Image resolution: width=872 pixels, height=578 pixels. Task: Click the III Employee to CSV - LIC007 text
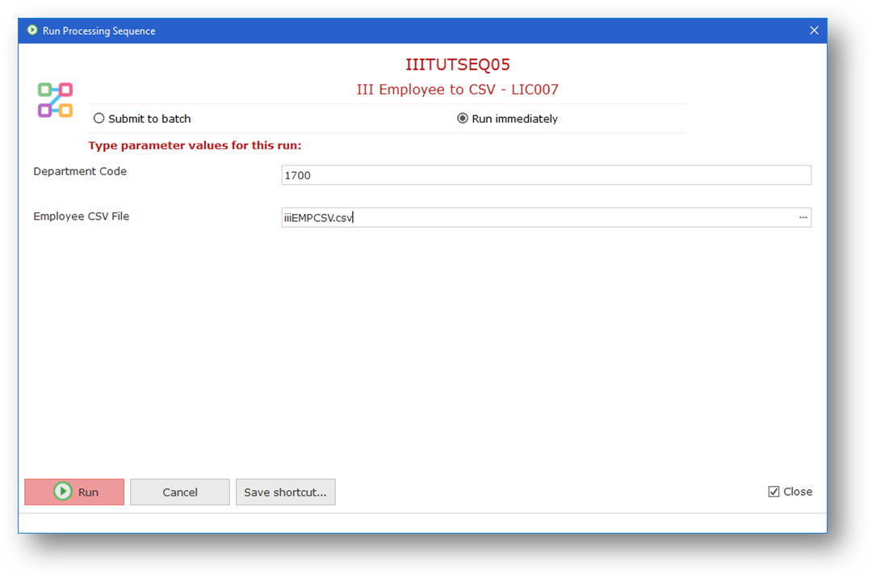click(458, 90)
